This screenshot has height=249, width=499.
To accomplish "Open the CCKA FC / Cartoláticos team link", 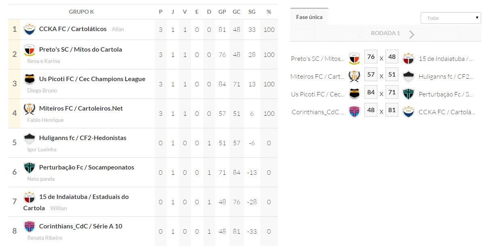I will [73, 29].
